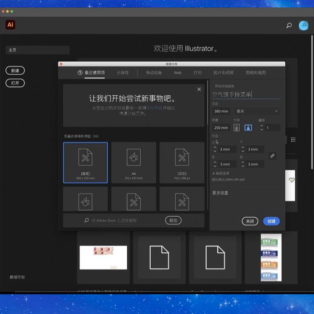This screenshot has width=314, height=314.
Task: Click the clock icon on the 最近使用项 tab
Action: 80,73
